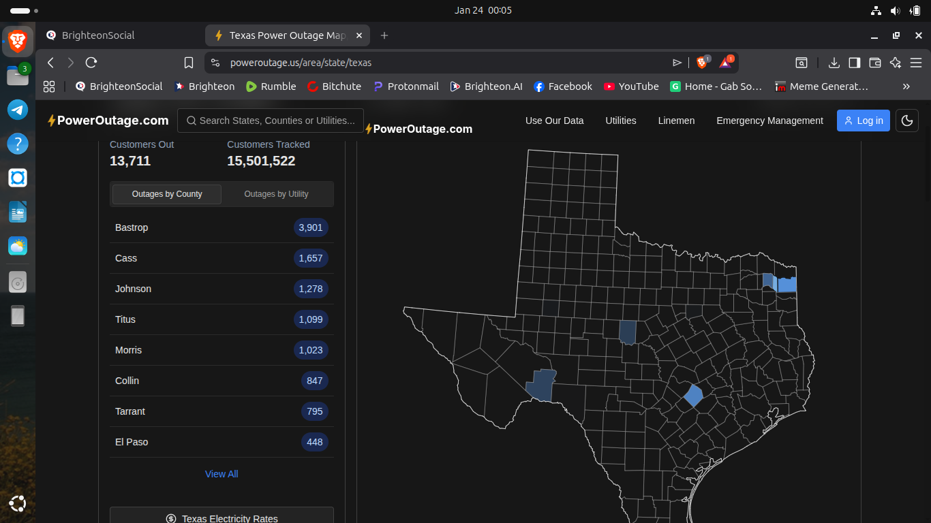Click the Log in button
This screenshot has height=523, width=931.
(x=863, y=121)
